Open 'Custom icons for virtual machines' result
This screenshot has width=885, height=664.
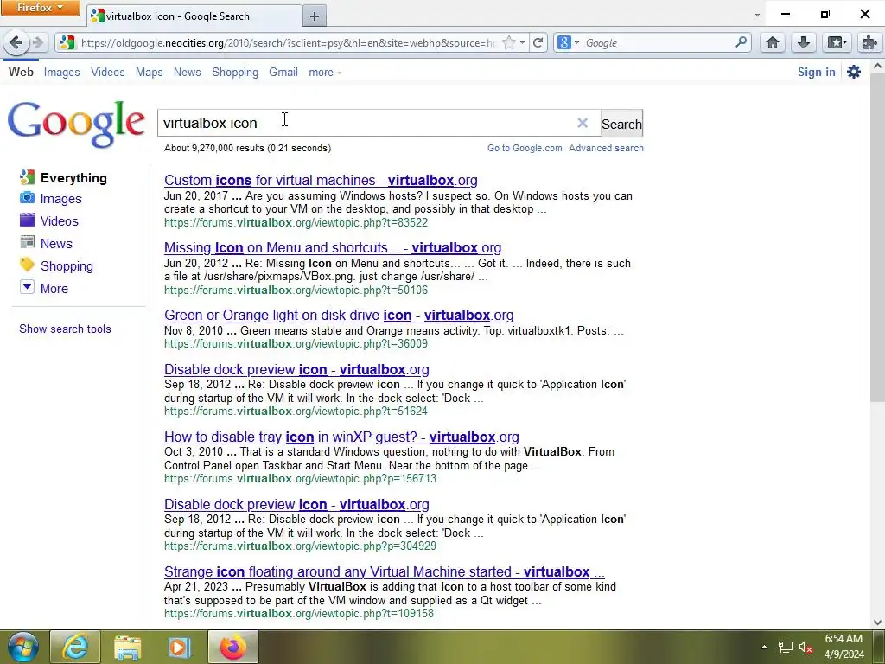pos(321,180)
